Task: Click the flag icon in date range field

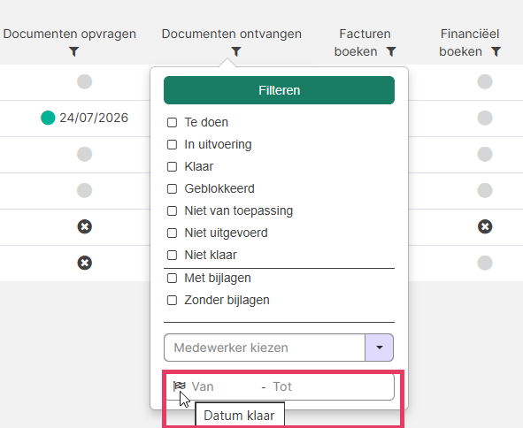Action: (x=180, y=386)
